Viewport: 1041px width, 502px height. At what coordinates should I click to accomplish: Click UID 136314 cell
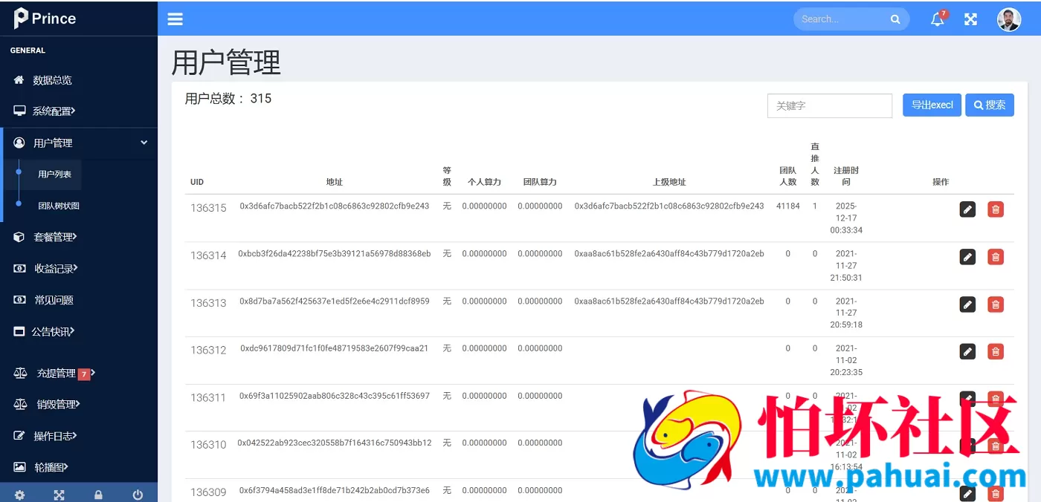[x=208, y=255]
